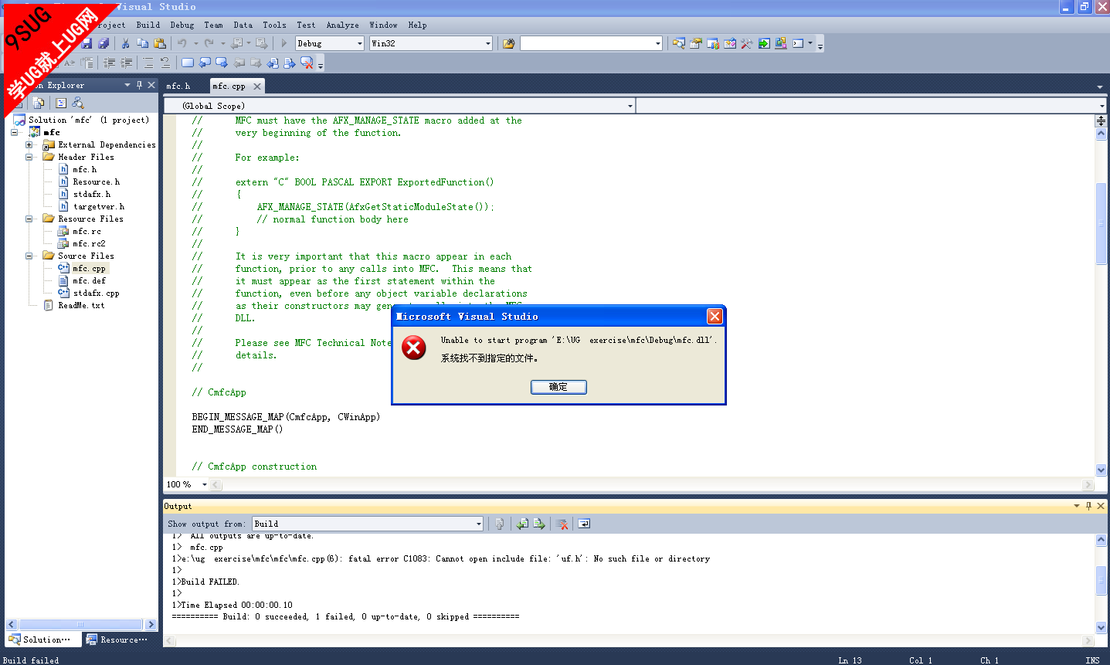Go to next message in Output

pyautogui.click(x=539, y=524)
